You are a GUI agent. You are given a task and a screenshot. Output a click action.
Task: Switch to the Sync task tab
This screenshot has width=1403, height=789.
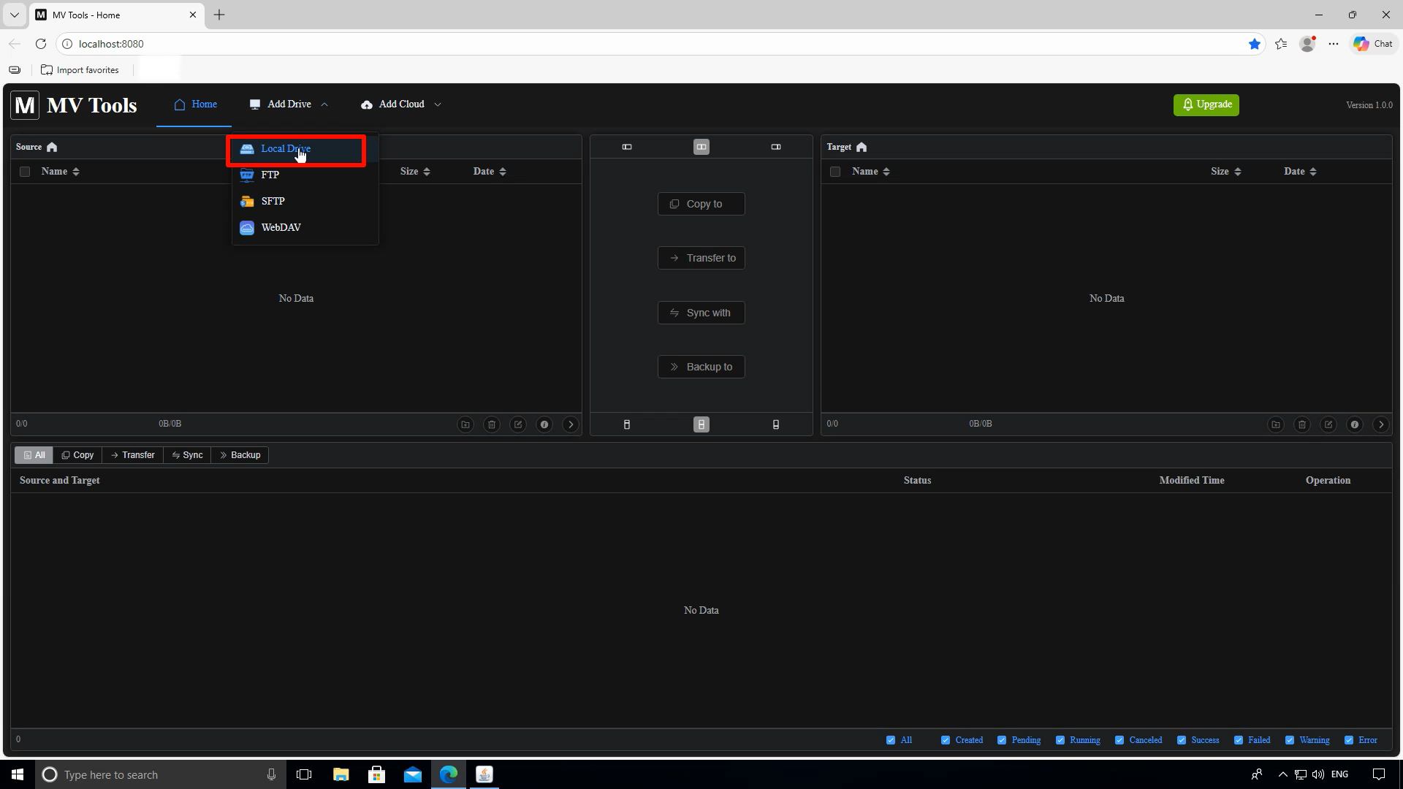tap(187, 454)
